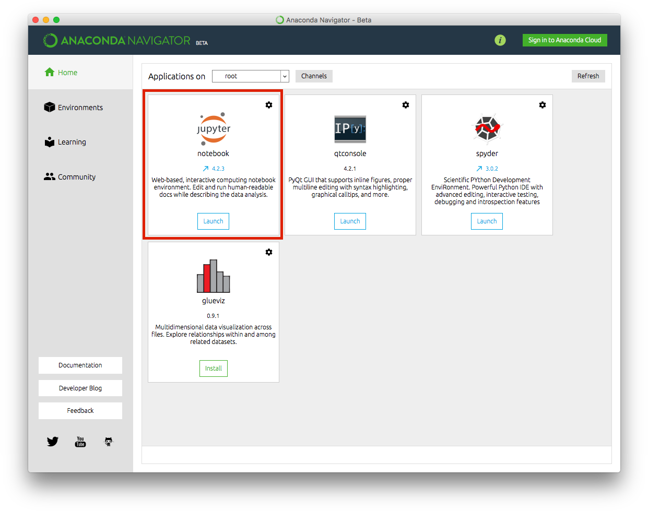
Task: Open the Twitter link icon
Action: pyautogui.click(x=53, y=442)
